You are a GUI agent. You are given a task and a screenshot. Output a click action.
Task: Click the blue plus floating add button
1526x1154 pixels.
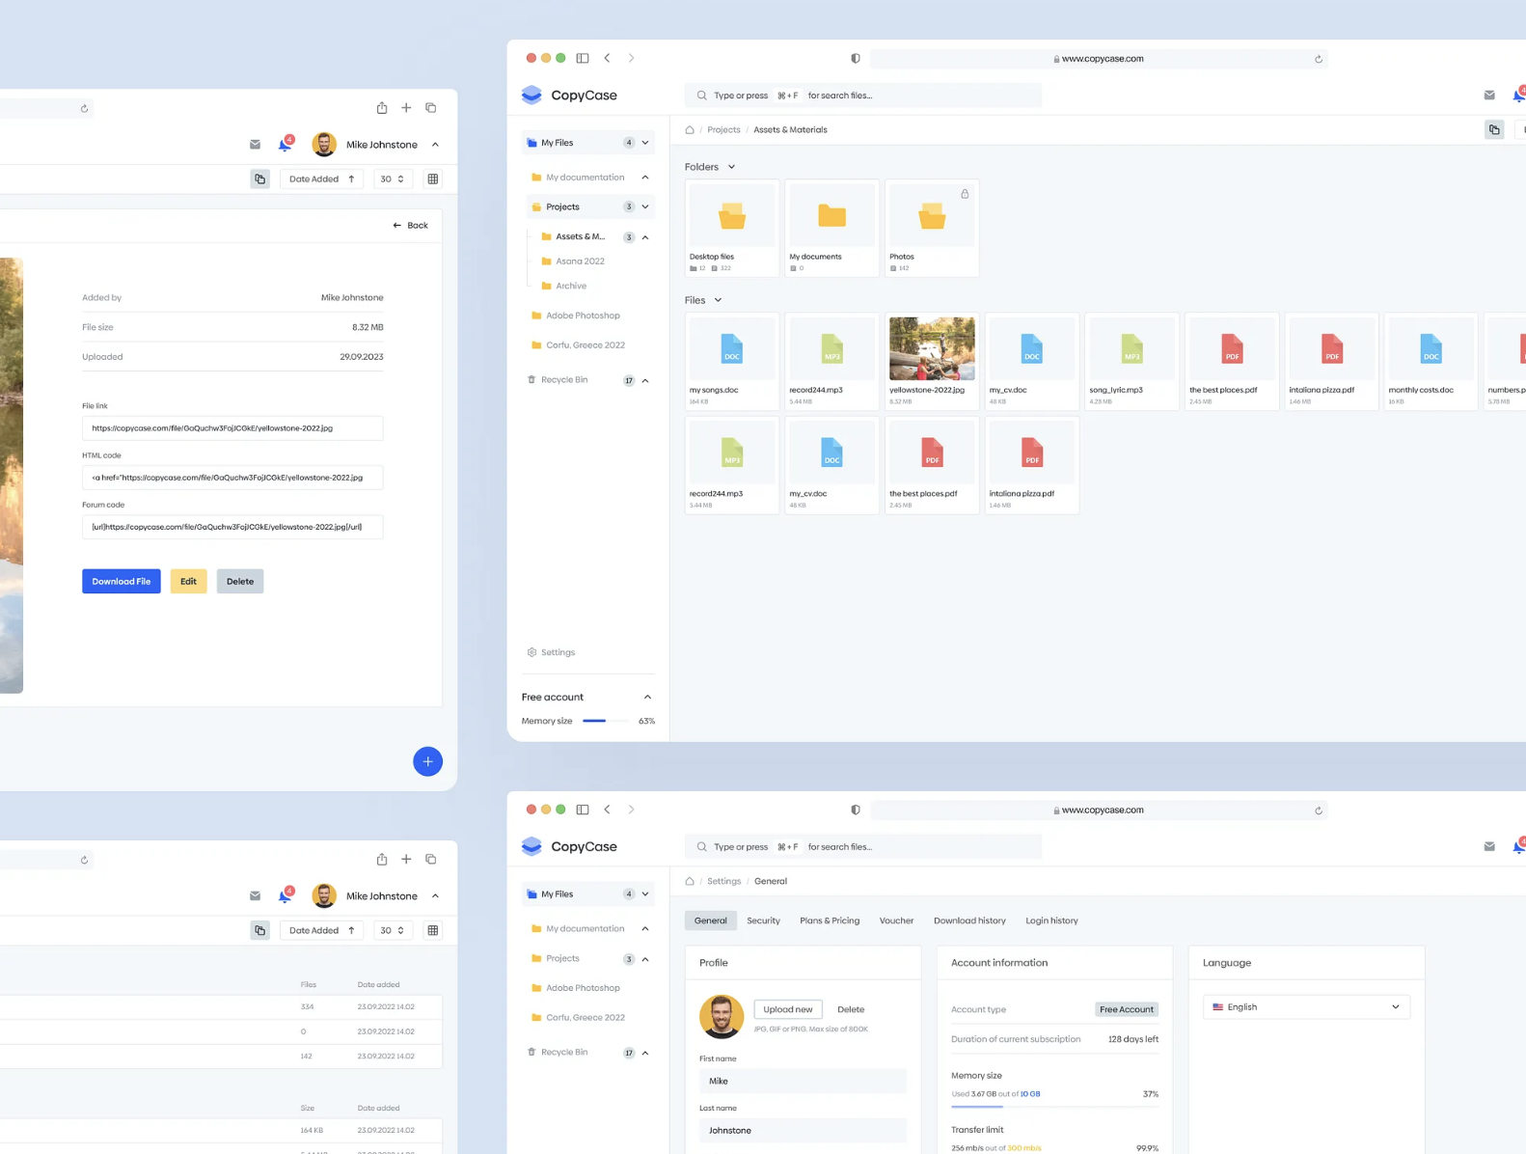[427, 761]
